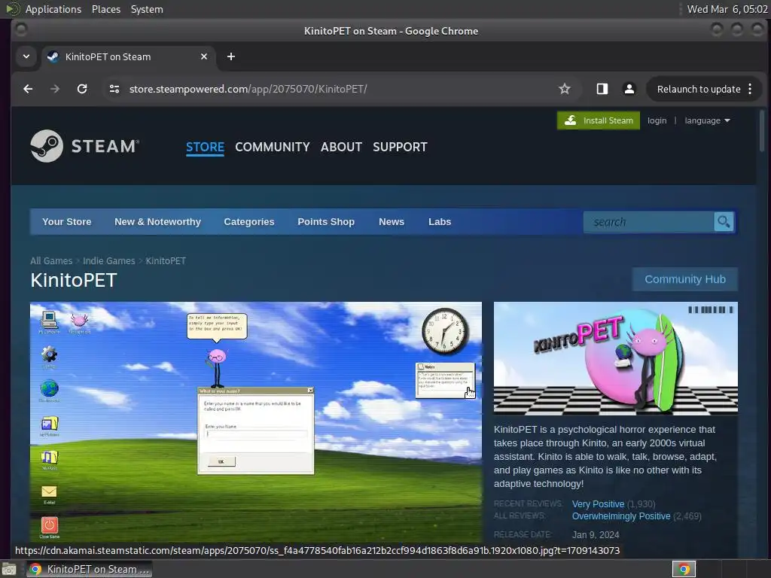The width and height of the screenshot is (771, 578).
Task: Click the main game screenshot
Action: click(256, 422)
